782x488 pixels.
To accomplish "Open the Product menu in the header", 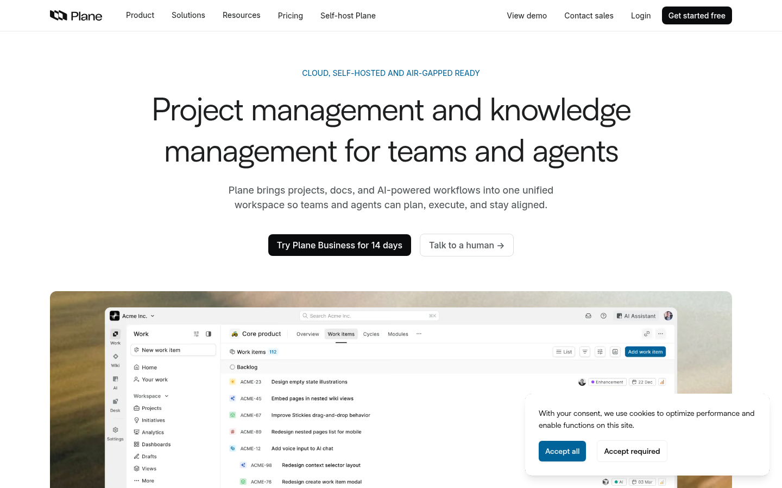I will 140,15.
